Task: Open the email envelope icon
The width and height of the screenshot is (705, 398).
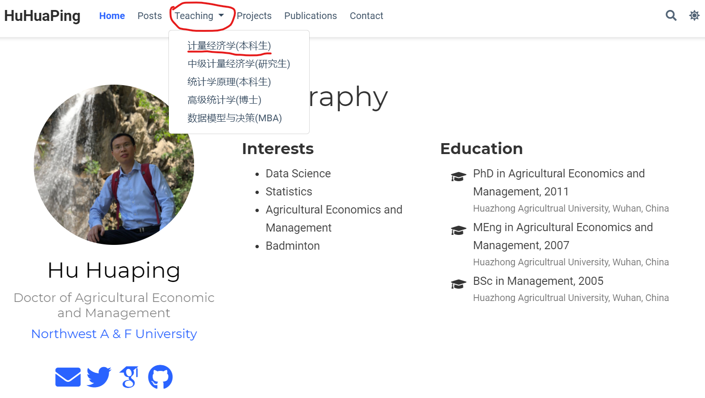Action: click(x=68, y=377)
